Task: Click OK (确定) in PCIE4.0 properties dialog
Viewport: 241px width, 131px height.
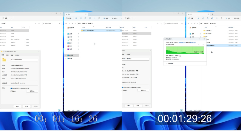Action: click(17, 106)
